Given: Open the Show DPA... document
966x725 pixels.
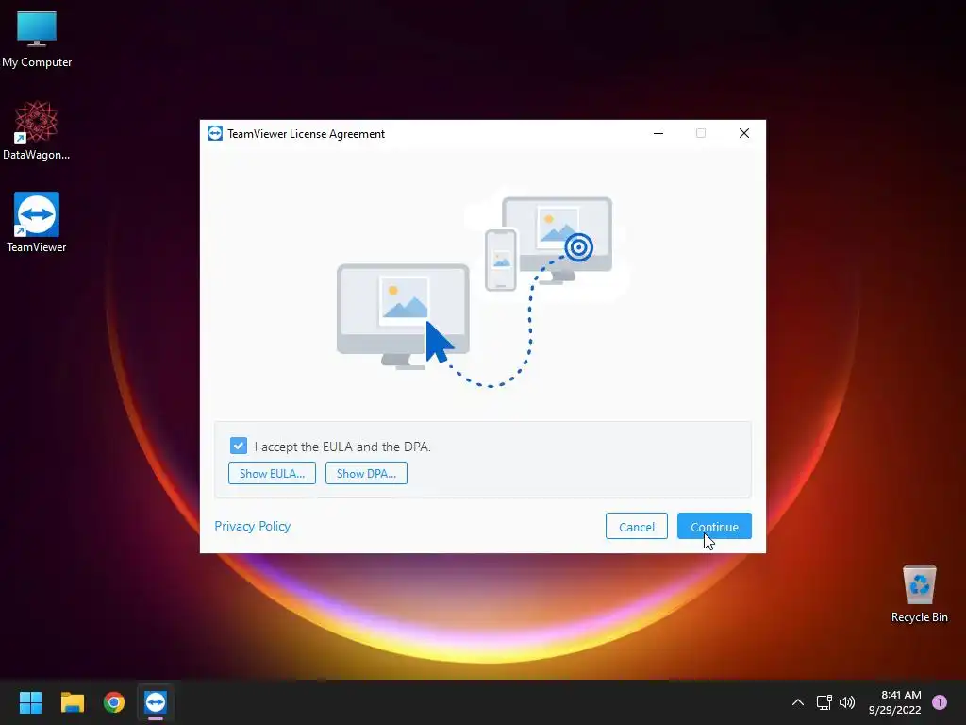Looking at the screenshot, I should click(x=366, y=474).
